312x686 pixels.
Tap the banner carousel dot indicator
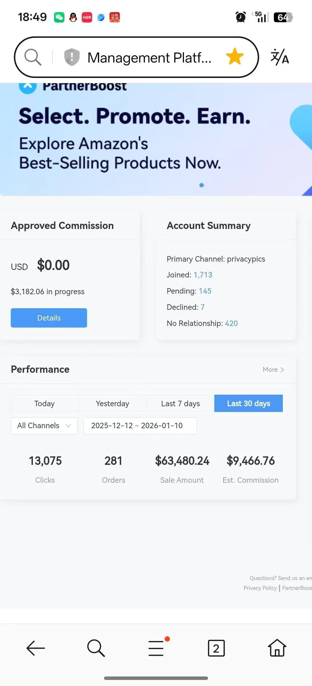(x=202, y=185)
